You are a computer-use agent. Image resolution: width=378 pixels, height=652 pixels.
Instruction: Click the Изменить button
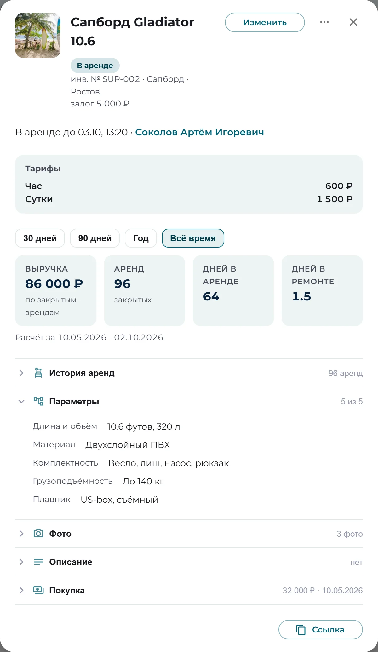click(265, 22)
